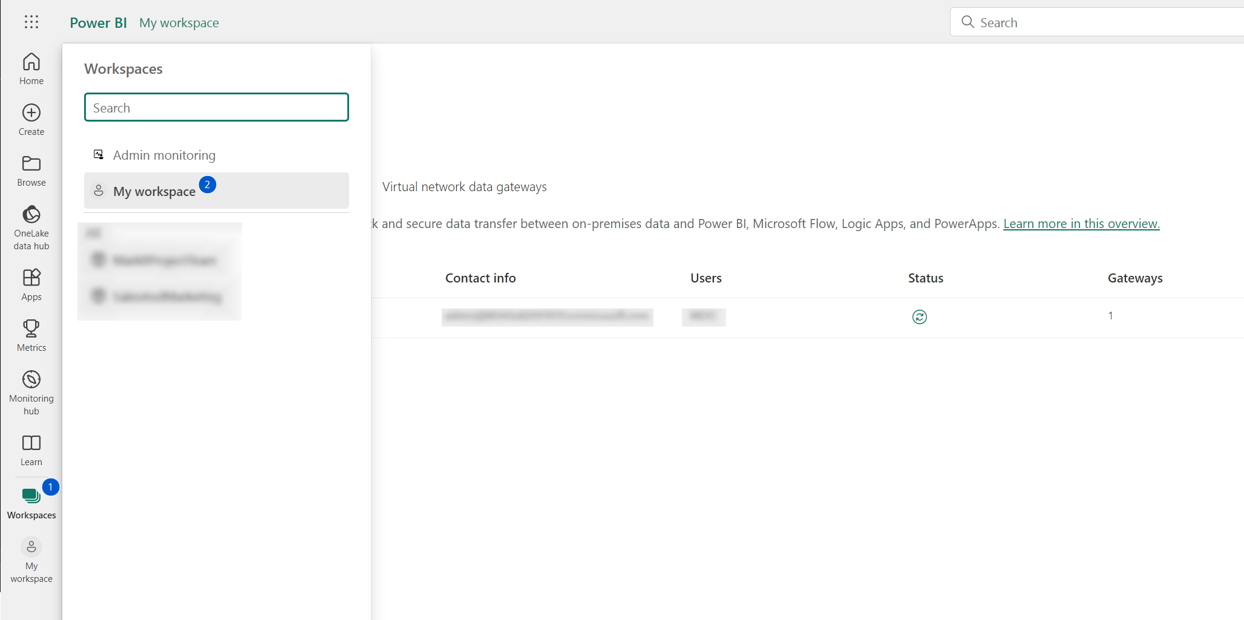Open Browse from the left navigation
The height and width of the screenshot is (620, 1244).
pos(31,171)
